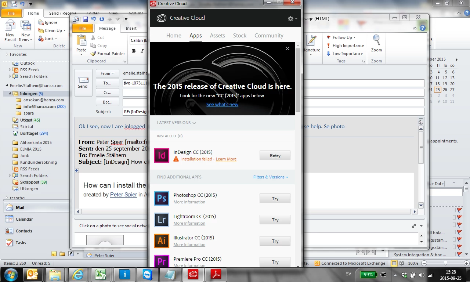Click the Creative Cloud logo in header
Image resolution: width=470 pixels, height=282 pixels.
[x=162, y=18]
